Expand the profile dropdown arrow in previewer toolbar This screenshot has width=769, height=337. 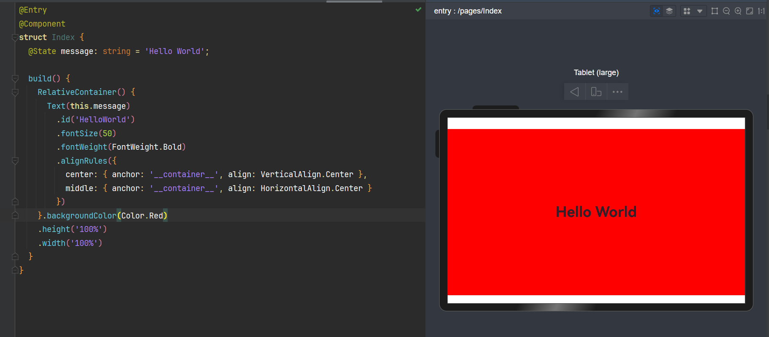[700, 11]
